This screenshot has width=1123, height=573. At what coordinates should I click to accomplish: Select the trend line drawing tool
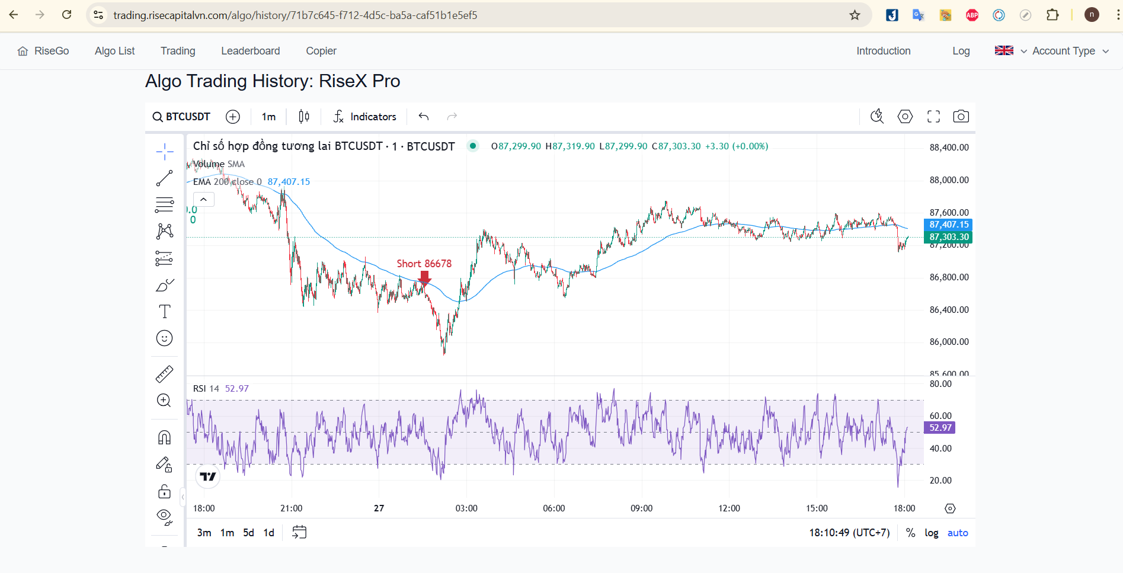point(165,178)
